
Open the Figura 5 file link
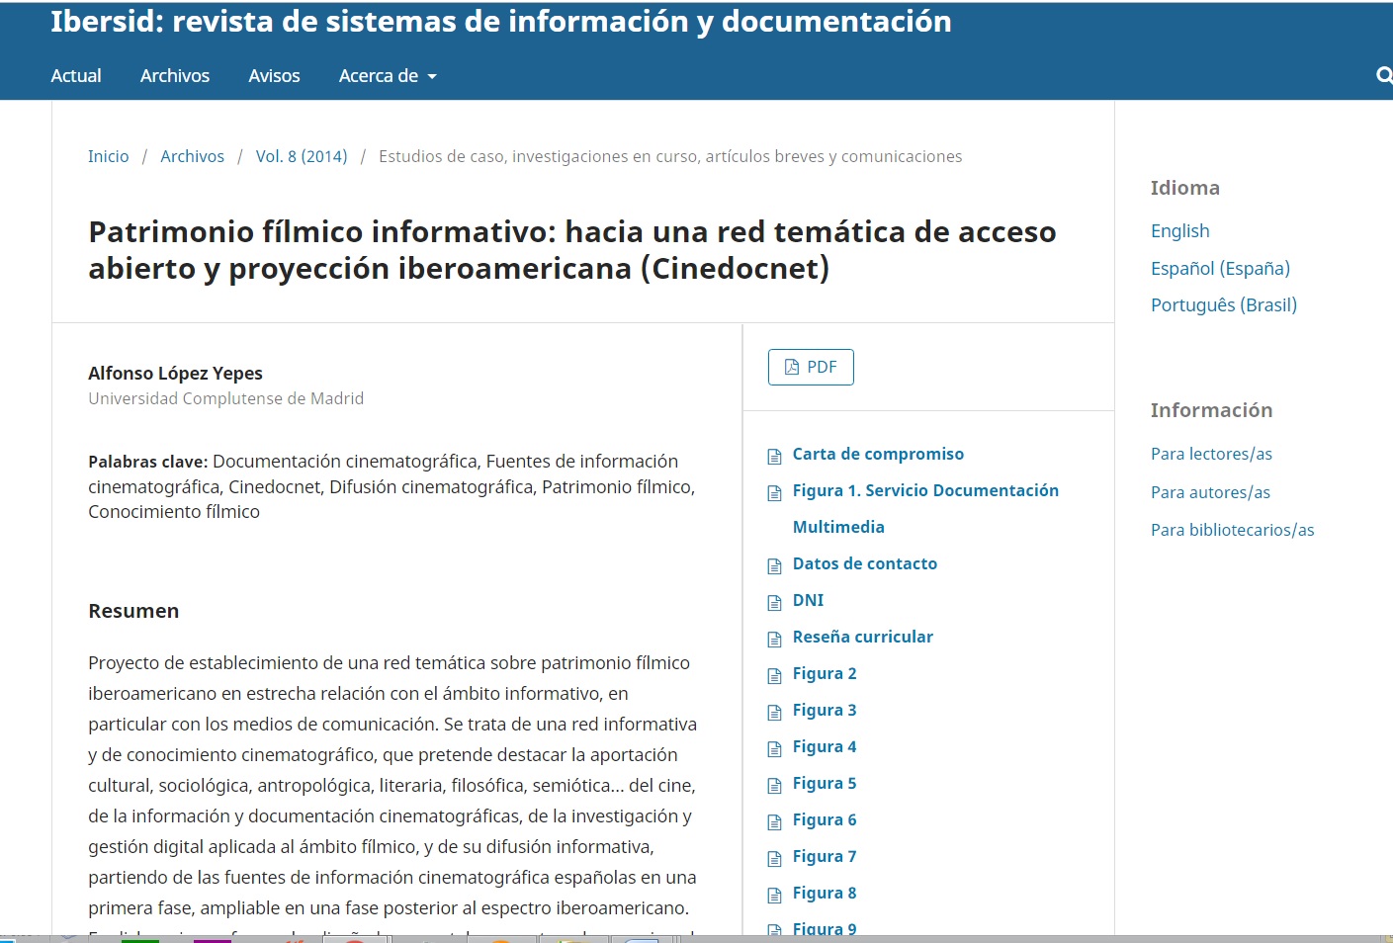tap(825, 783)
